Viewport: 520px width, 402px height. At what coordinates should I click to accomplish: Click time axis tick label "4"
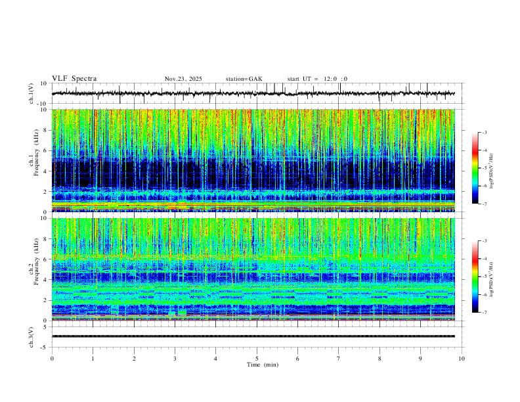(215, 359)
